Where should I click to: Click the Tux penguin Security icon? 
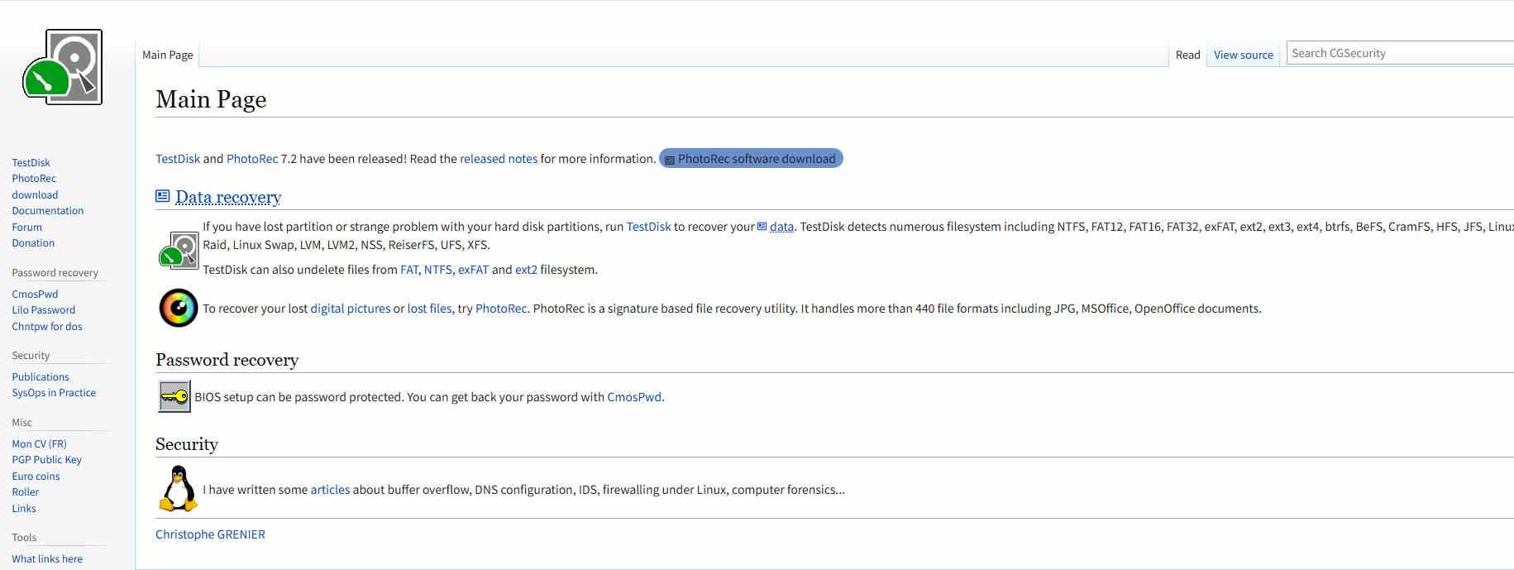click(179, 488)
